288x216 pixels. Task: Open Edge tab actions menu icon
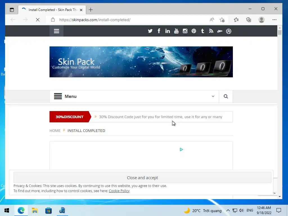(12, 10)
